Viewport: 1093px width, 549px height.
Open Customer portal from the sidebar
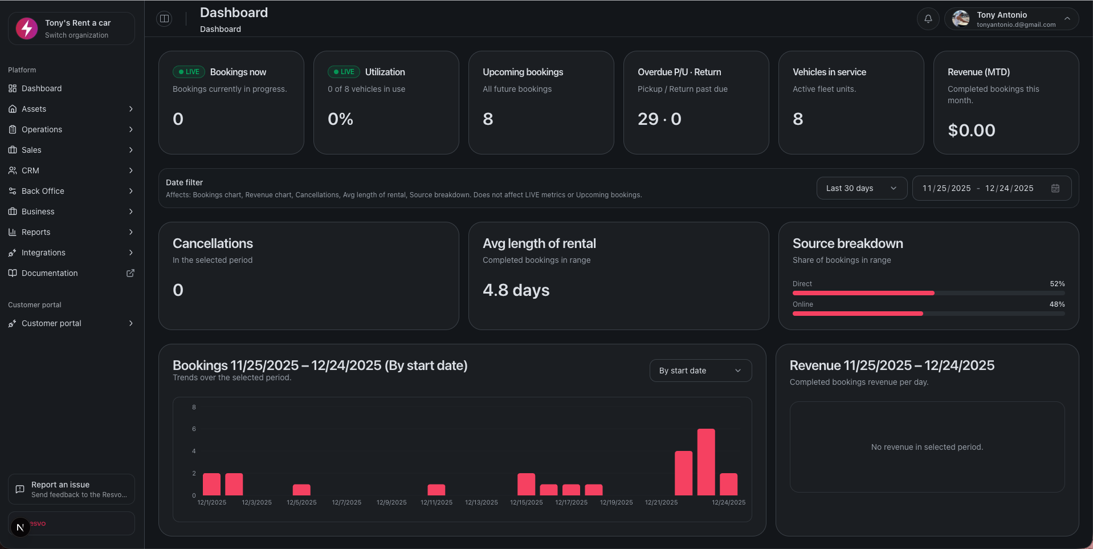tap(51, 323)
